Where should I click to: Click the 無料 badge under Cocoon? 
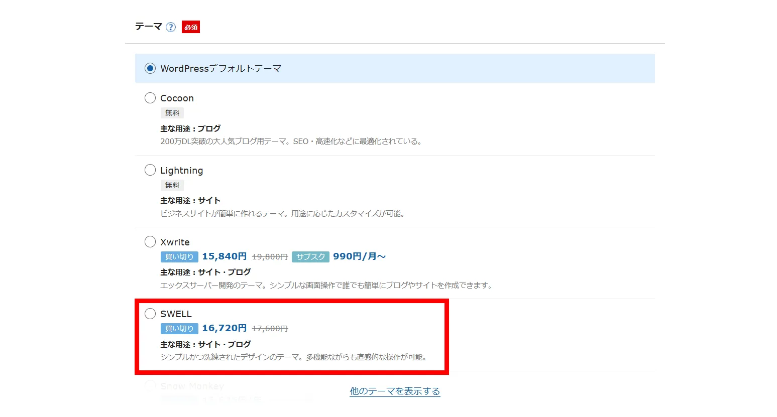(x=172, y=113)
